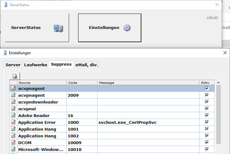Toggle Aktiv for Microsoft-Window... 10010 row
This screenshot has width=230, height=154.
pos(207,149)
